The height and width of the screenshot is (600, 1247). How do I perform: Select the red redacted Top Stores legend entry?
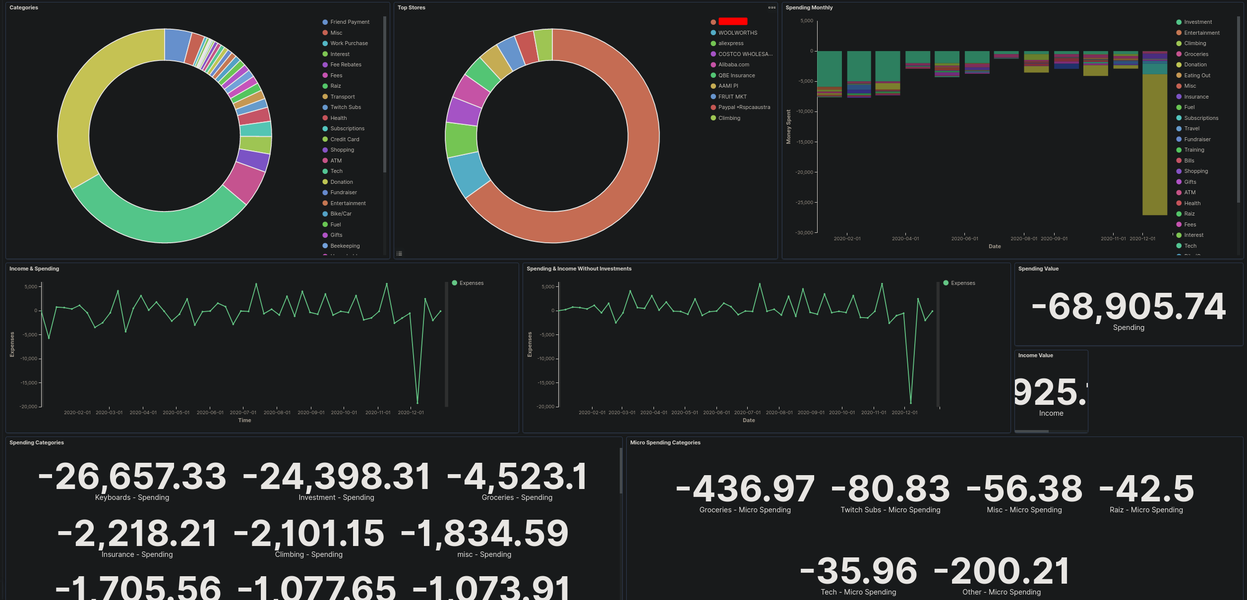(733, 21)
